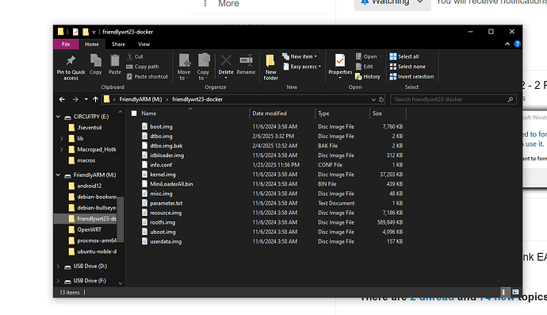Click Invert selection in ribbon
This screenshot has height=315, width=547.
tap(411, 76)
